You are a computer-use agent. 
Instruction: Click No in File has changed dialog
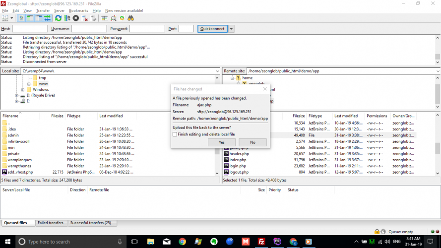click(x=252, y=142)
